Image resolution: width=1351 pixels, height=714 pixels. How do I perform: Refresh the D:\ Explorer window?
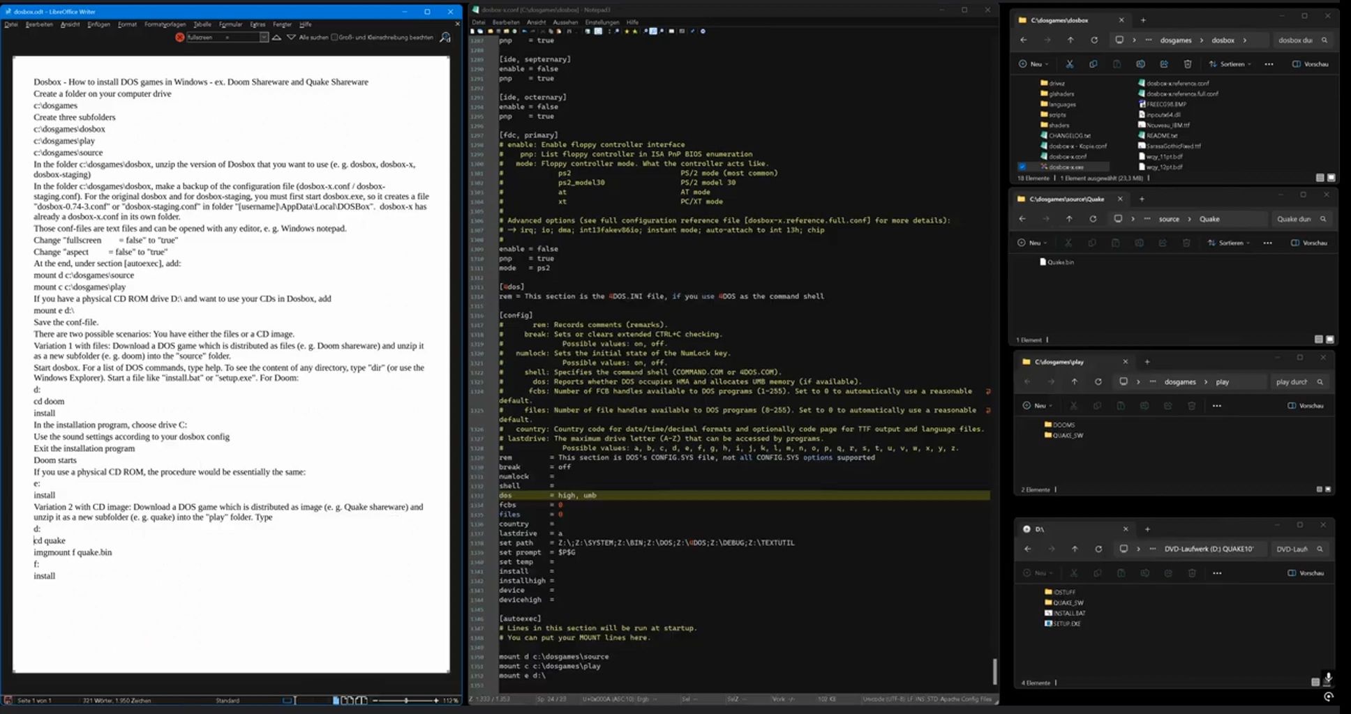(x=1098, y=549)
